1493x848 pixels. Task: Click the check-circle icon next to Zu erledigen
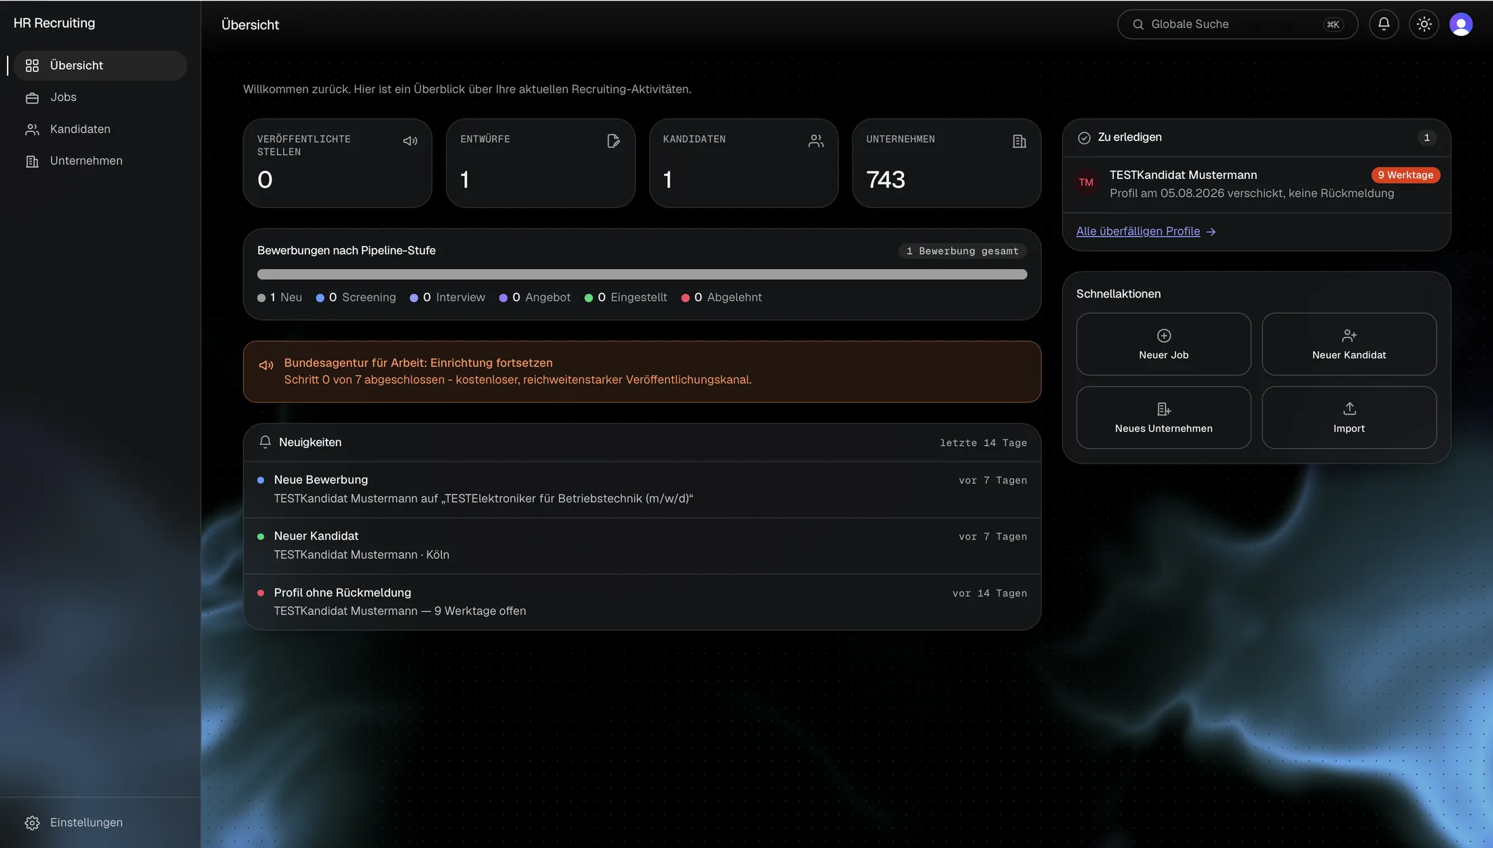[1084, 138]
